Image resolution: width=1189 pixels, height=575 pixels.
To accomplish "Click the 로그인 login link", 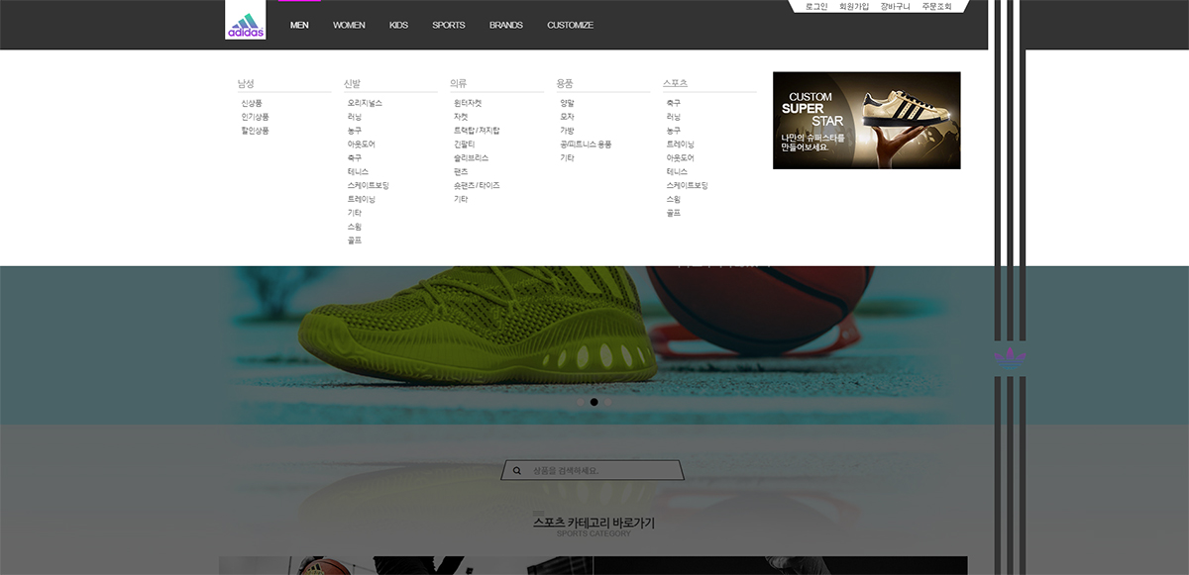I will [x=816, y=7].
